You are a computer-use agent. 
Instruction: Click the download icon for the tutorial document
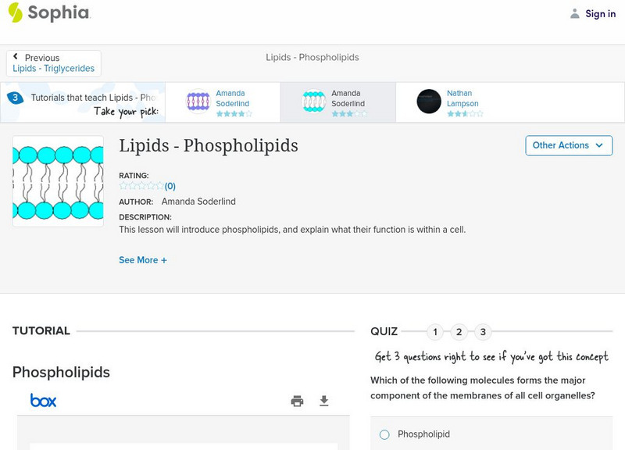pyautogui.click(x=324, y=400)
